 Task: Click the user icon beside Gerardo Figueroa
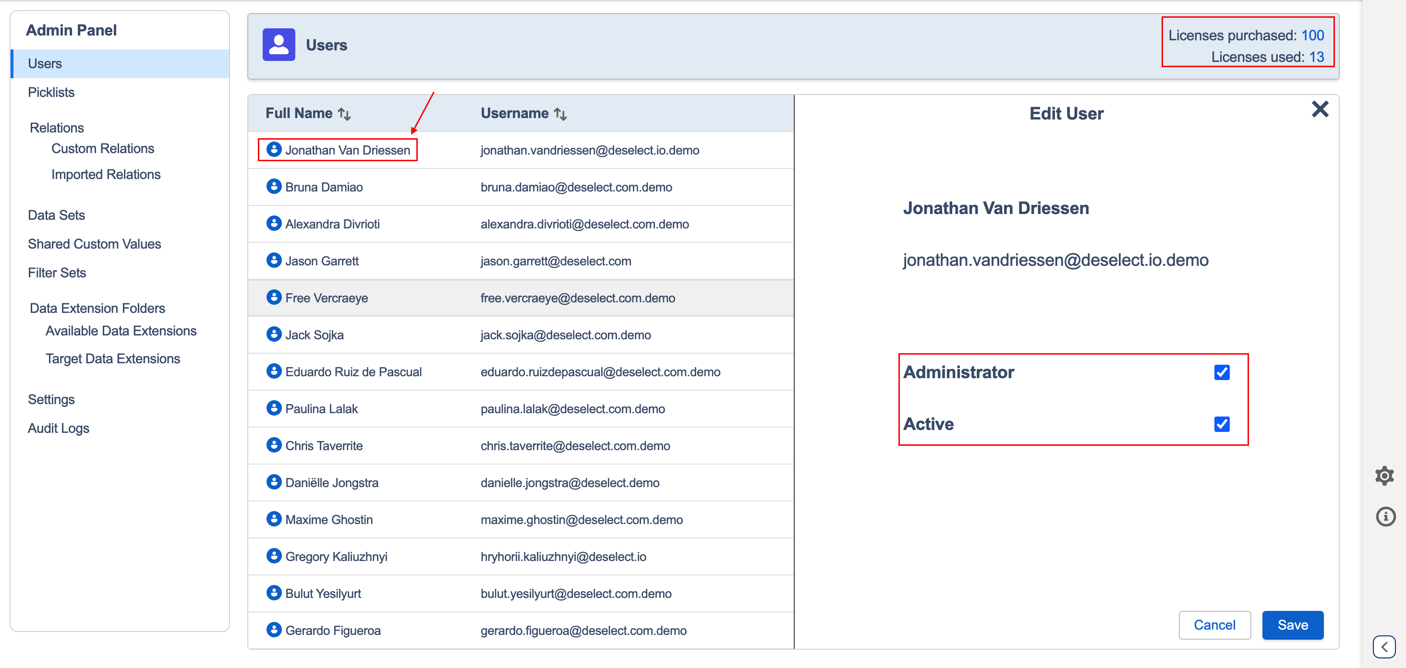tap(273, 630)
